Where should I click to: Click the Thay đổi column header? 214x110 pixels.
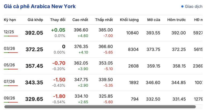(x=58, y=20)
